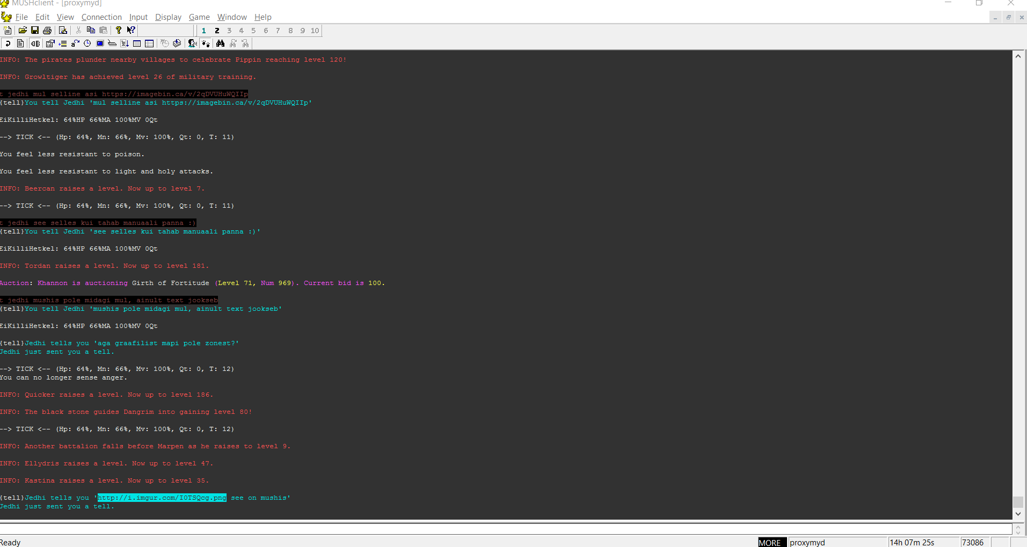1027x547 pixels.
Task: Click the Girth of Fortitude auction line
Action: point(192,283)
